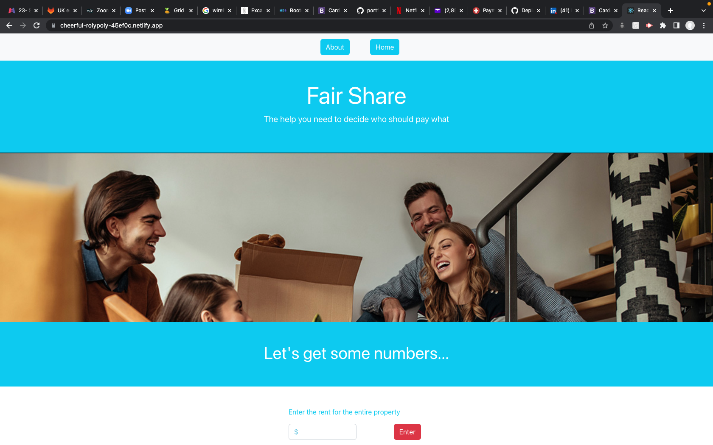Click the address bar URL
Viewport: 713px width, 445px height.
coord(111,25)
